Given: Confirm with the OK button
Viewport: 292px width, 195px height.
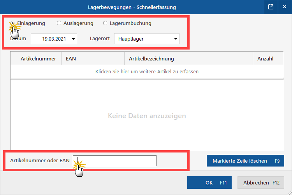Looking at the screenshot, I should (x=209, y=183).
